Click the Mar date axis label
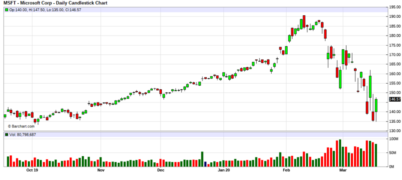This screenshot has height=180, width=402. click(343, 170)
